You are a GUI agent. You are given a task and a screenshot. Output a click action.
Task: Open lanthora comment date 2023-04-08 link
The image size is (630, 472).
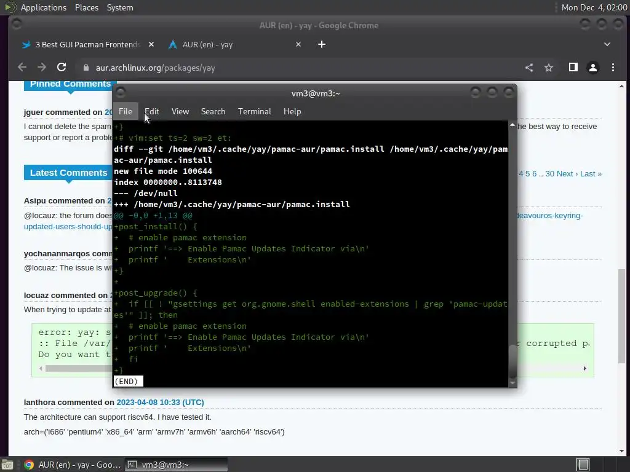tap(160, 402)
